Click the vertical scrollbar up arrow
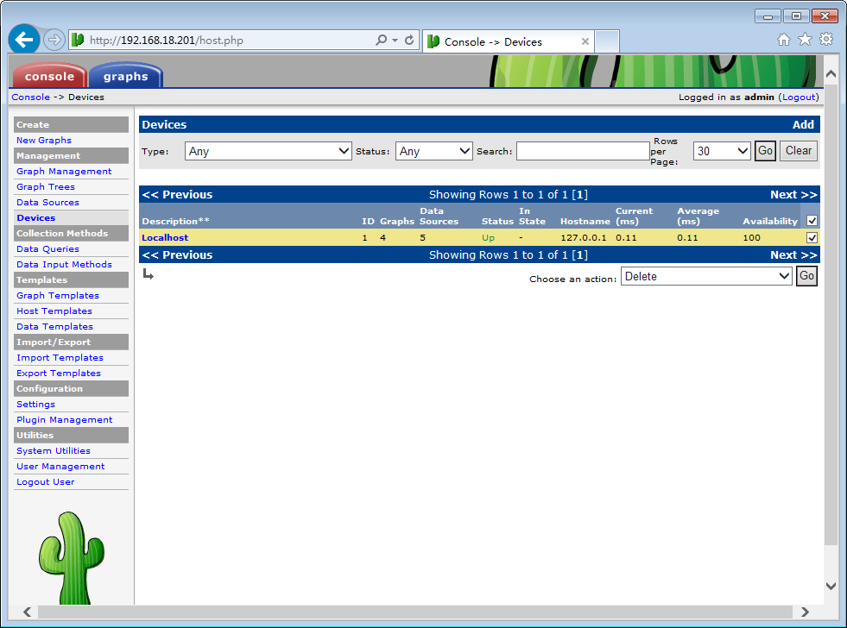Viewport: 847px width, 628px height. [x=831, y=74]
